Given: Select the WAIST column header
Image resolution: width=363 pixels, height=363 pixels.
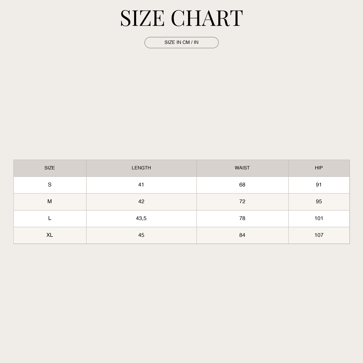Looking at the screenshot, I should pos(242,168).
